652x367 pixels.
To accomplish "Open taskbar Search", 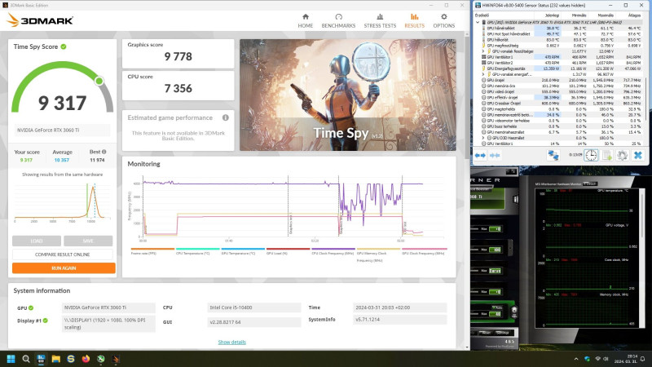I will click(x=26, y=359).
